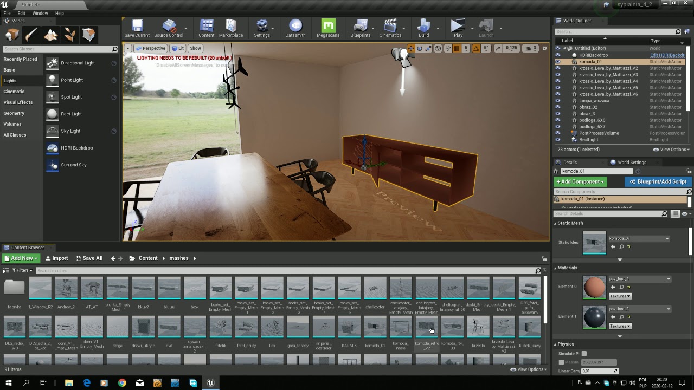694x390 pixels.
Task: Maximize viewport with the corner icon
Action: (x=544, y=48)
